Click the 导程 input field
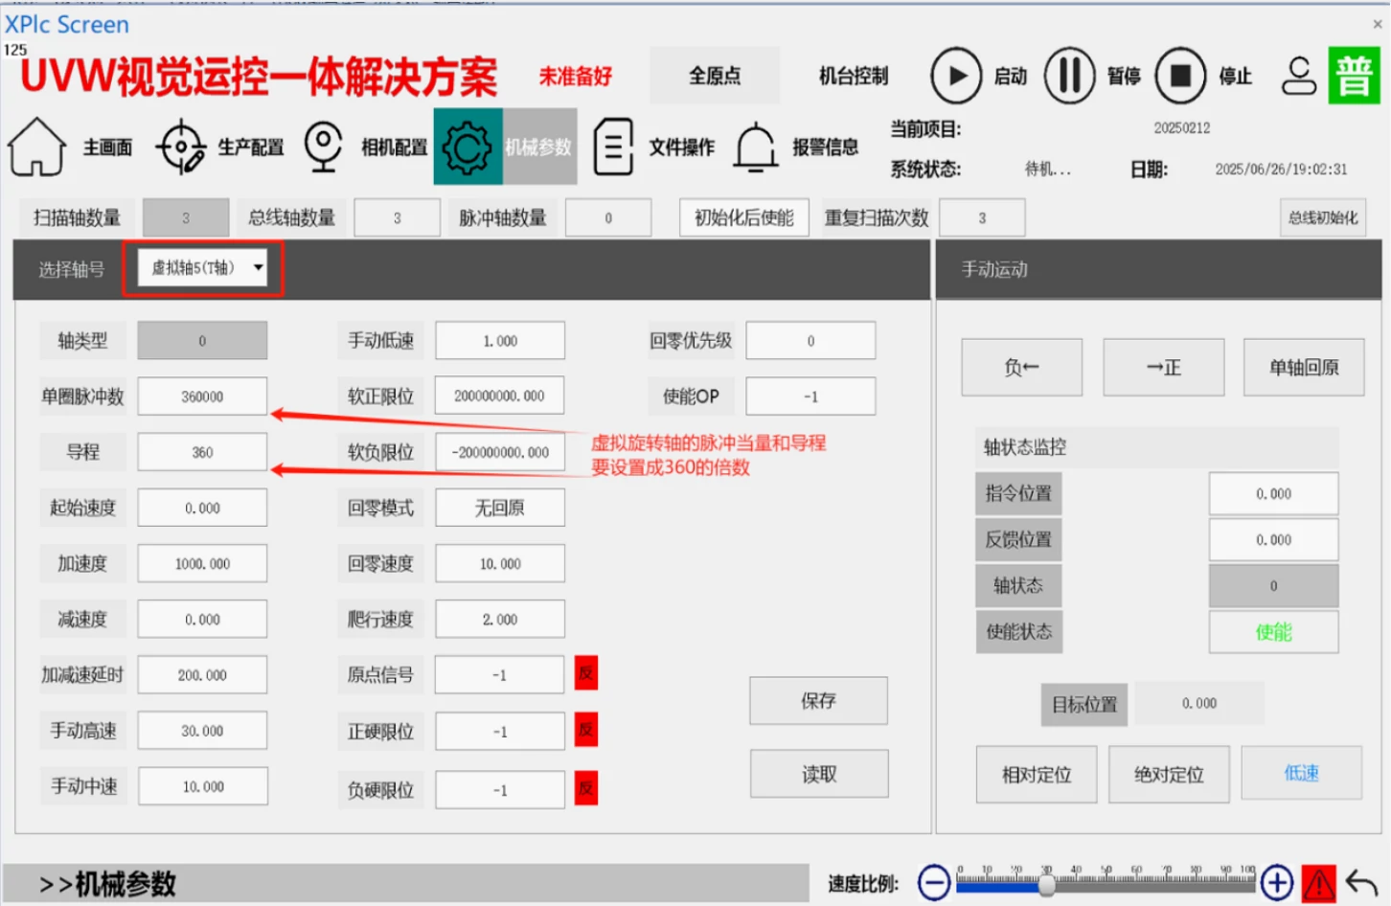This screenshot has height=906, width=1391. [202, 452]
